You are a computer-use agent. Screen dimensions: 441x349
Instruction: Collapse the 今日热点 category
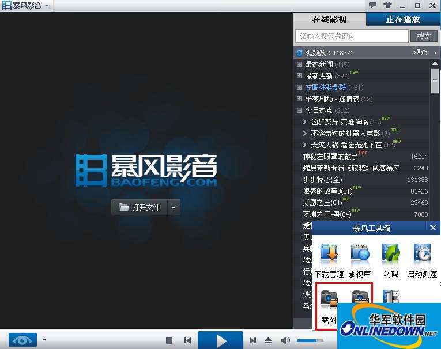300,111
